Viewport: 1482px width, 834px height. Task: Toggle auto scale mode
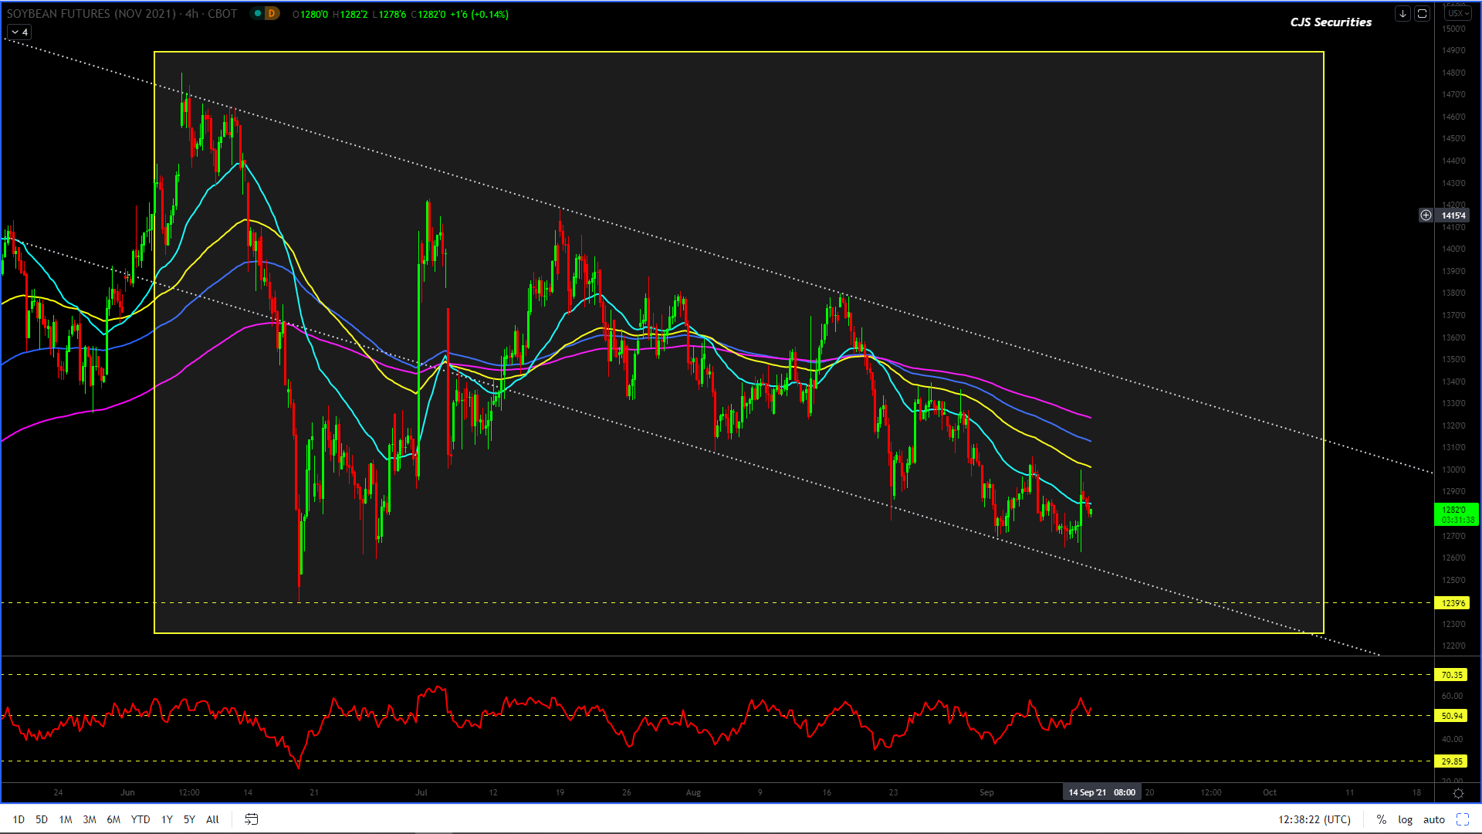coord(1433,819)
